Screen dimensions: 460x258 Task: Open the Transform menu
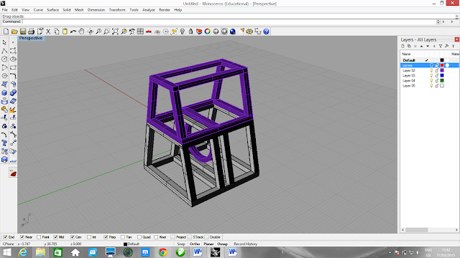click(x=117, y=10)
